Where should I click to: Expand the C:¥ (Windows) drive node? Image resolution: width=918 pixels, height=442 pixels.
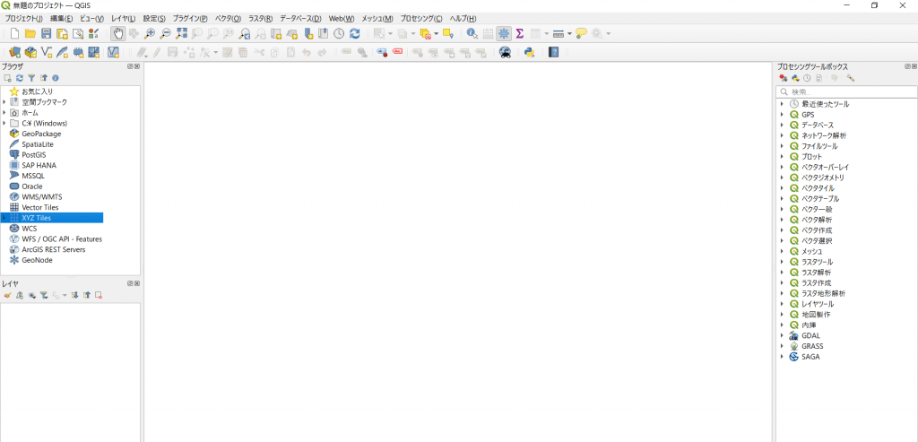(x=4, y=123)
